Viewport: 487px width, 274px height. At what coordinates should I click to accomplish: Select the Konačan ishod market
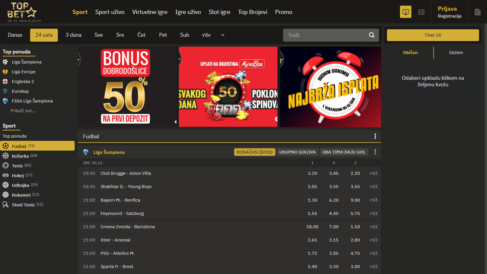[x=255, y=152]
